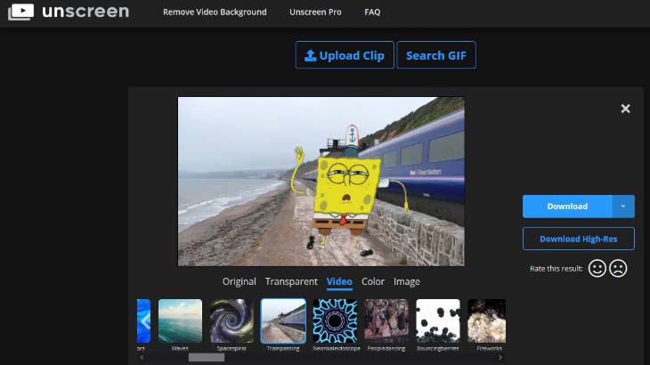650x365 pixels.
Task: Click the right scroll arrow under thumbnails
Action: pos(500,358)
